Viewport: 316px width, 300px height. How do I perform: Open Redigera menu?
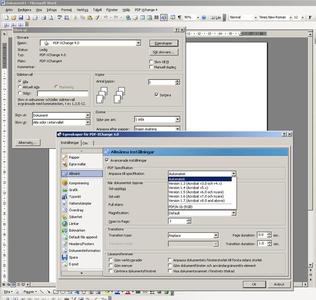click(x=24, y=10)
